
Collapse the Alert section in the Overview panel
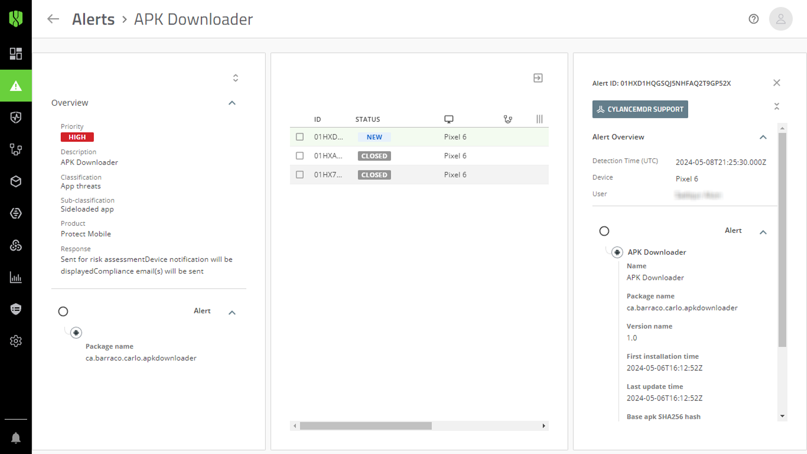[x=232, y=313]
